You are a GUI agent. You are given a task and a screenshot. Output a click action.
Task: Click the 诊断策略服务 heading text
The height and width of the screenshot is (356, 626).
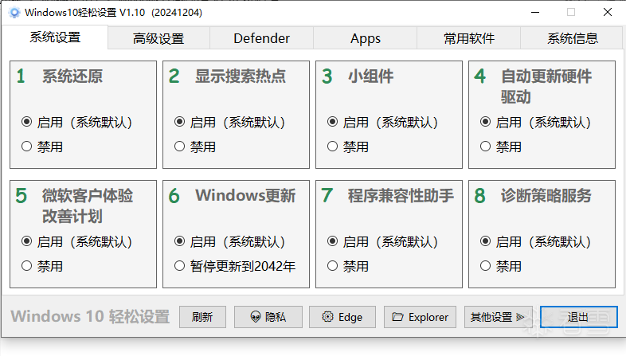pos(546,196)
